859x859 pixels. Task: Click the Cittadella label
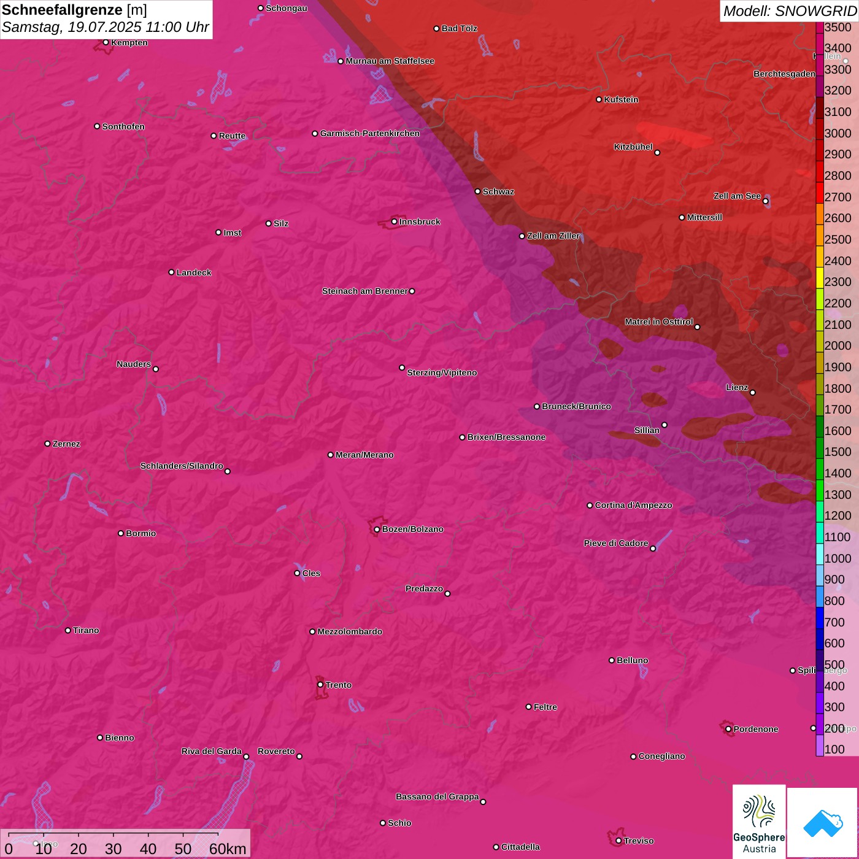point(520,847)
